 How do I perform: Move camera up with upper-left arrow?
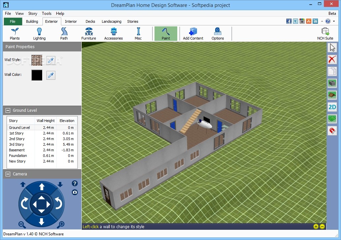click(23, 185)
